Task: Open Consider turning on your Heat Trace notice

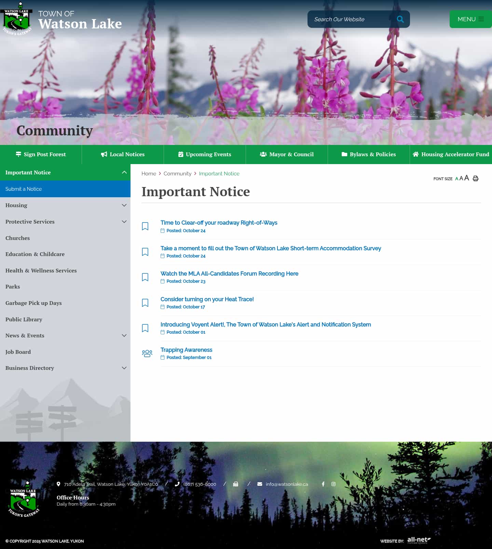Action: [207, 299]
